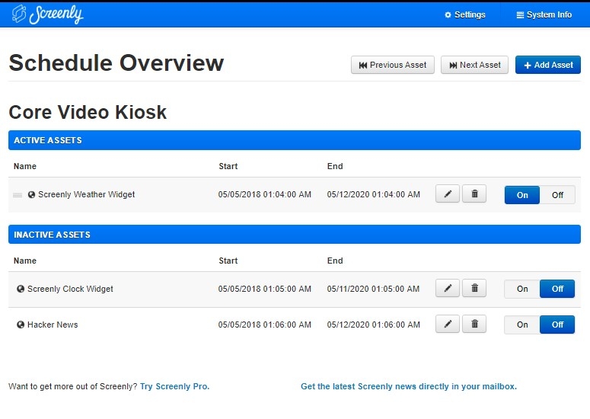Viewport: 590px width, 419px height.
Task: Select Screenly Clock Widget name text
Action: (70, 289)
